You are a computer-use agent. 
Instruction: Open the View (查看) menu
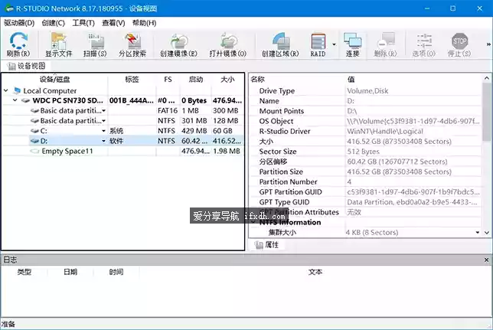(x=113, y=23)
